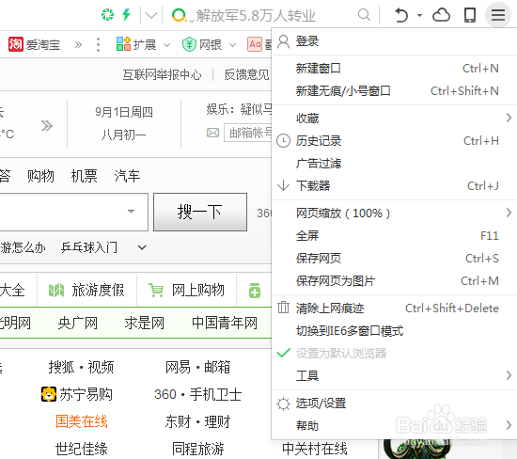The width and height of the screenshot is (517, 459).
Task: Click the user avatar login icon
Action: click(x=283, y=41)
